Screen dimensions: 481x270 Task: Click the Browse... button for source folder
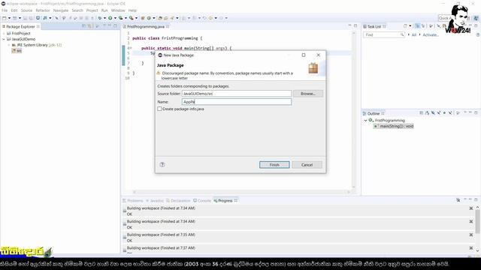(307, 94)
